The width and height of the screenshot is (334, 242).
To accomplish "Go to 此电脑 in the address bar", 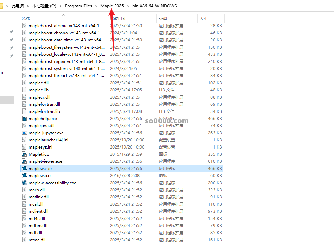I will tap(18, 6).
